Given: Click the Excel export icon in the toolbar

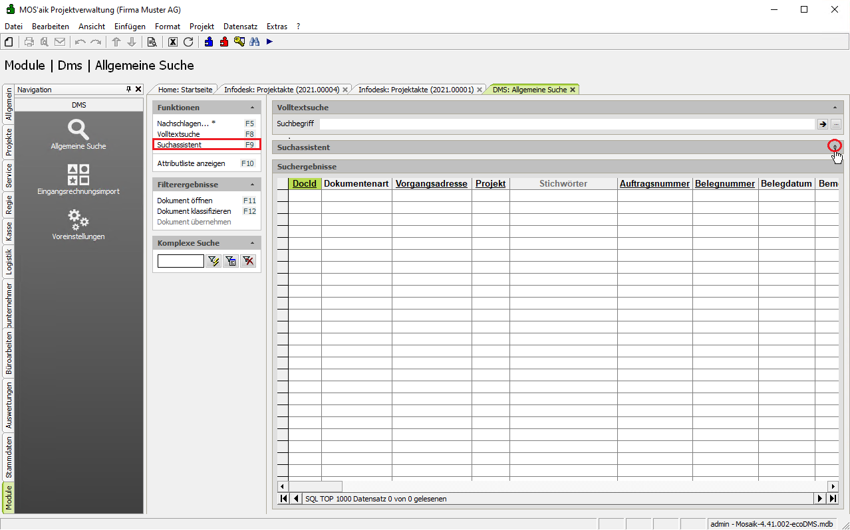Looking at the screenshot, I should [x=172, y=42].
